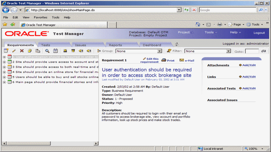Viewport: 271px width, 152px height.
Task: Click the refresh icon beside the Dashboard tab
Action: pyautogui.click(x=177, y=44)
